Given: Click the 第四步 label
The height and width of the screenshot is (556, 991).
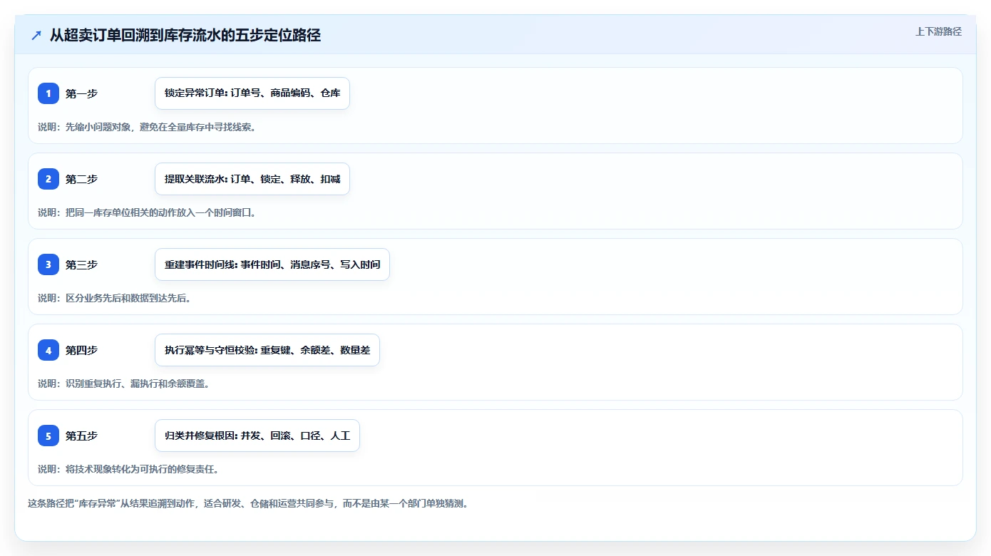Looking at the screenshot, I should click(x=81, y=350).
